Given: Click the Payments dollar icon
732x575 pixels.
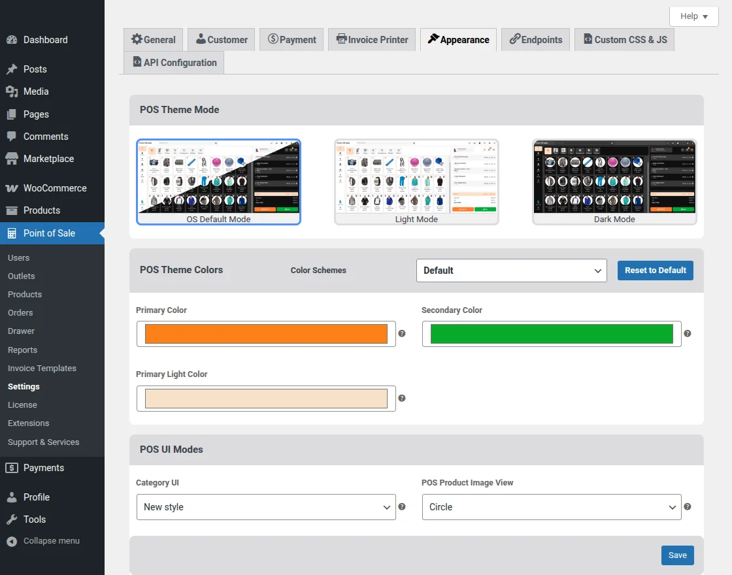Looking at the screenshot, I should tap(12, 468).
